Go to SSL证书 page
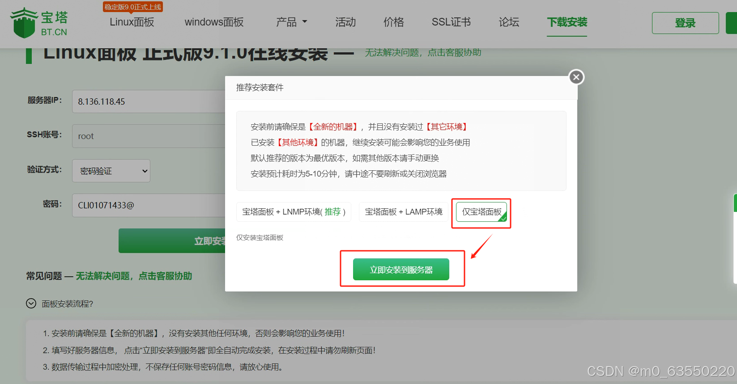Image resolution: width=737 pixels, height=384 pixels. 451,22
